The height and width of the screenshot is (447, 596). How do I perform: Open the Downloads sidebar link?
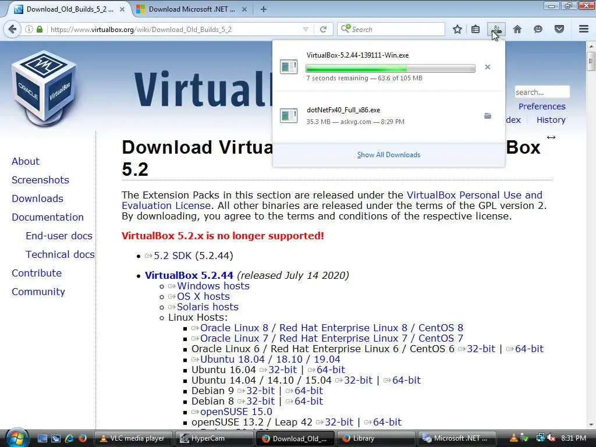pos(37,198)
